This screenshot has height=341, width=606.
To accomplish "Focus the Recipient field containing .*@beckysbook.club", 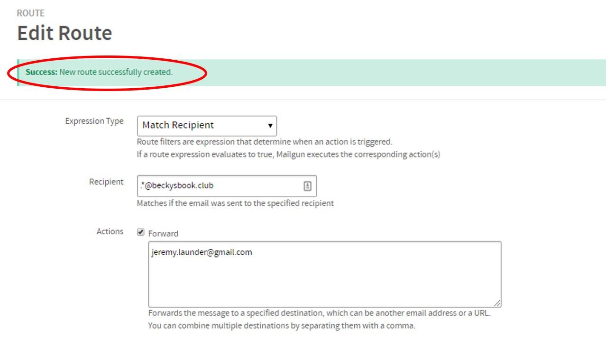I will (227, 186).
